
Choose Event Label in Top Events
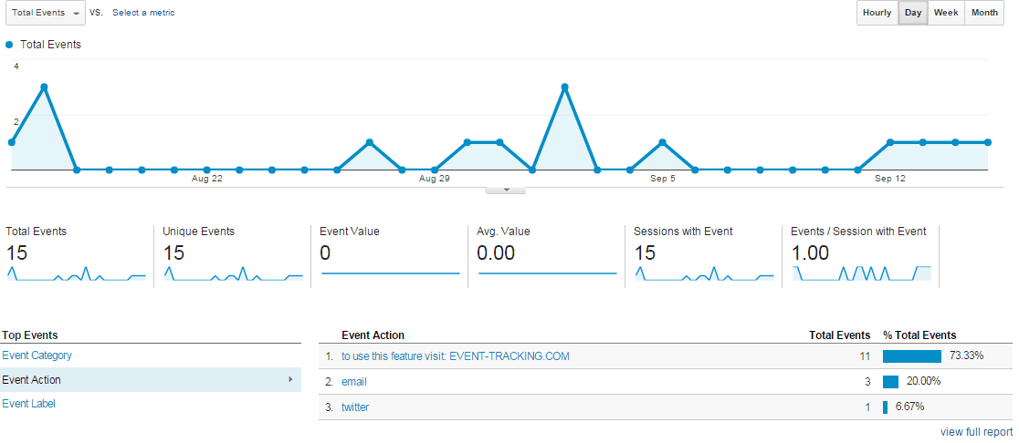pyautogui.click(x=29, y=403)
